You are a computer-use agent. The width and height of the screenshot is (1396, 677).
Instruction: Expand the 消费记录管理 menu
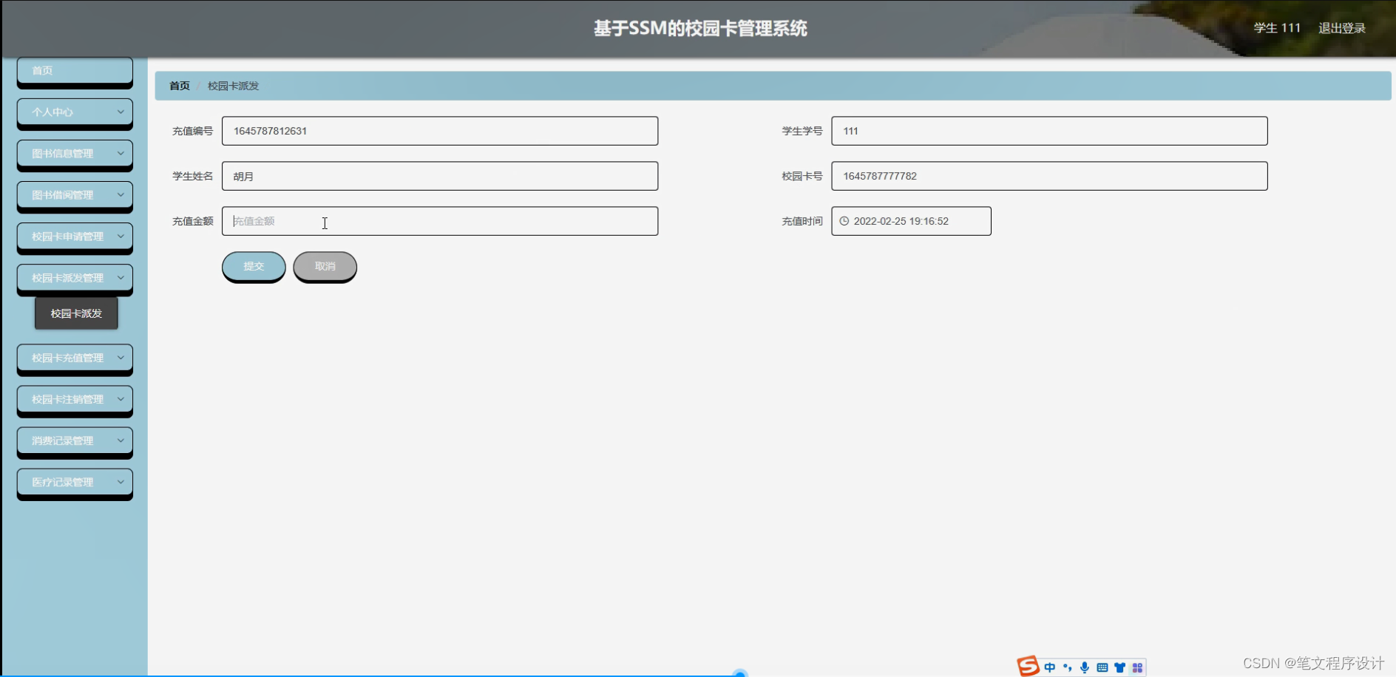pos(74,440)
